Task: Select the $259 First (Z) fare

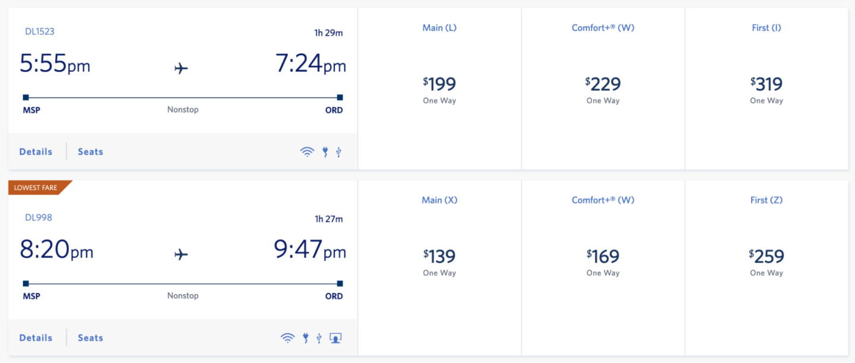Action: (767, 260)
